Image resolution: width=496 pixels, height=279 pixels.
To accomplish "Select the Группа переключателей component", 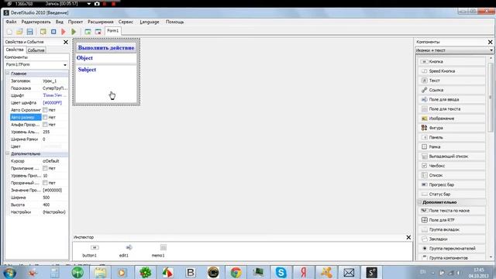I will pos(452,248).
